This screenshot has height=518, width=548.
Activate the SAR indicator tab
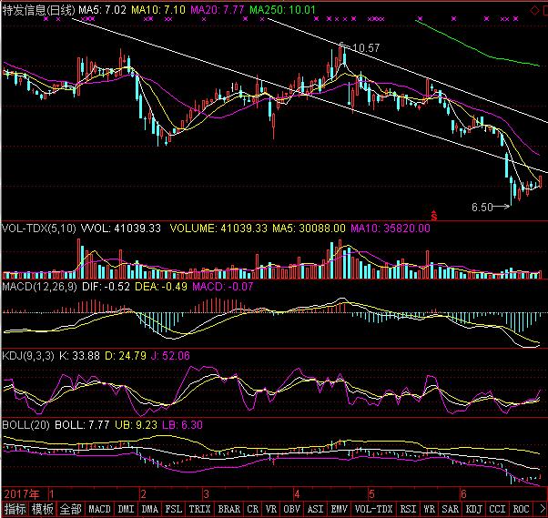click(450, 509)
